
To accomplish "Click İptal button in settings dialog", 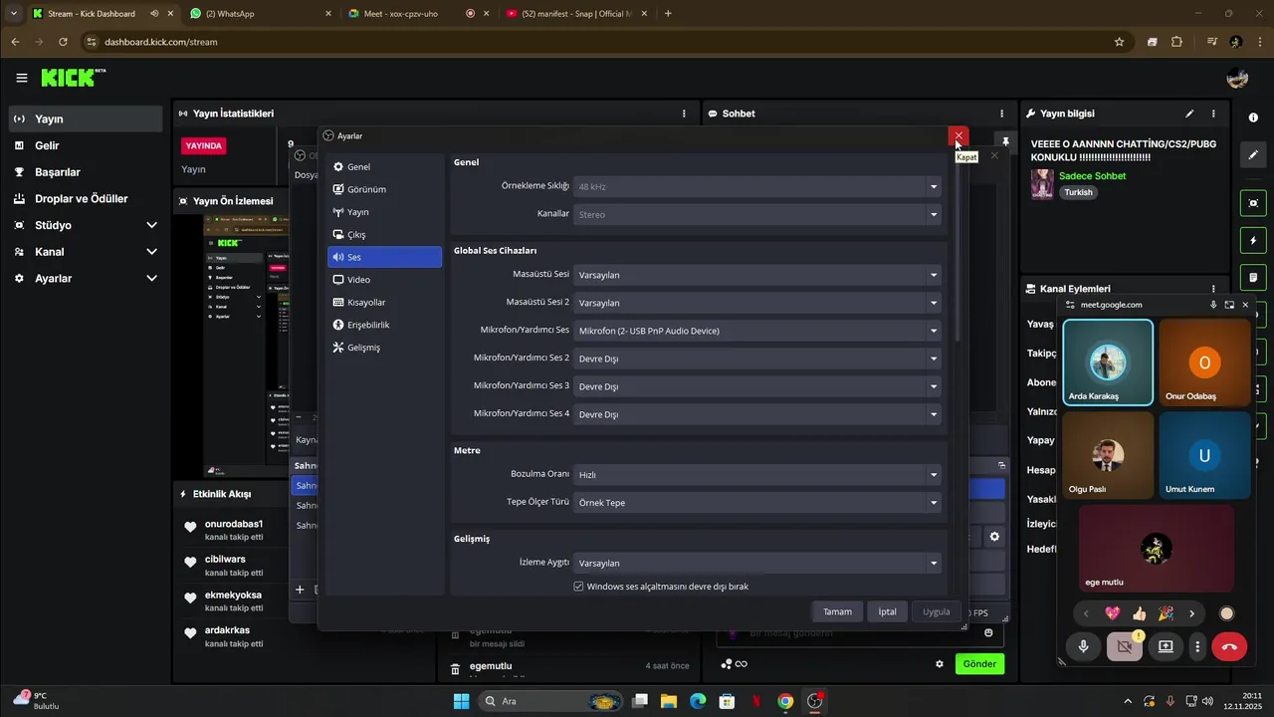I will coord(887,611).
